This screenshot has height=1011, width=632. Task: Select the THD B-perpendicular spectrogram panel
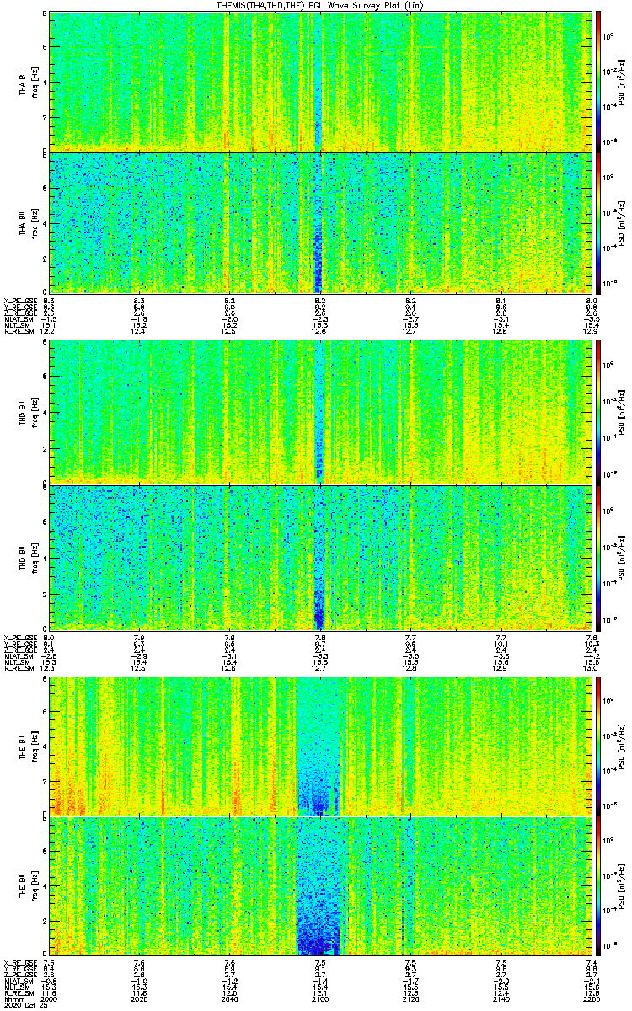point(320,412)
